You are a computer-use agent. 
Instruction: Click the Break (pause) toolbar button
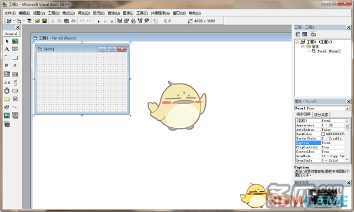105,21
